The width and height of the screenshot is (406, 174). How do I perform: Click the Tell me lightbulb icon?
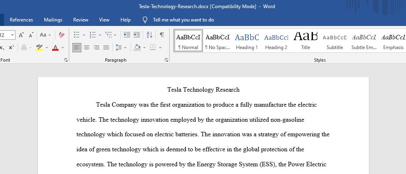point(145,20)
